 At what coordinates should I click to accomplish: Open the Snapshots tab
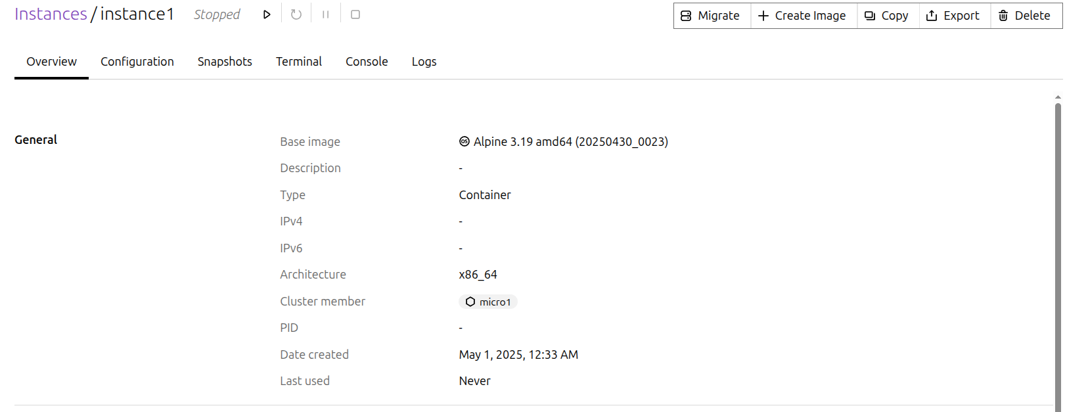point(225,62)
